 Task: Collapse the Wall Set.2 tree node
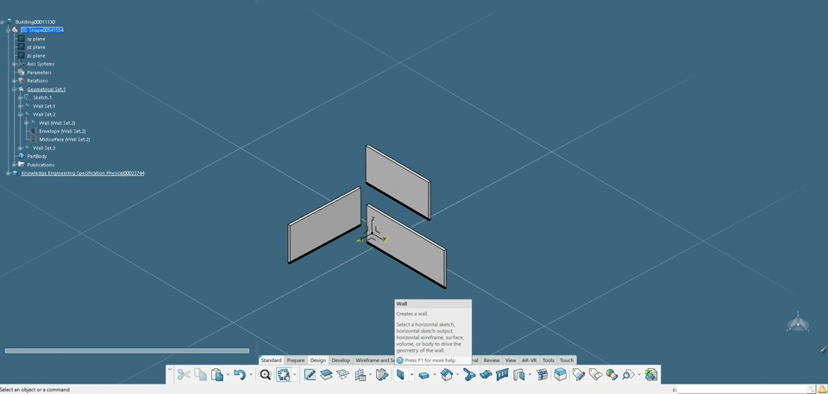tap(21, 114)
